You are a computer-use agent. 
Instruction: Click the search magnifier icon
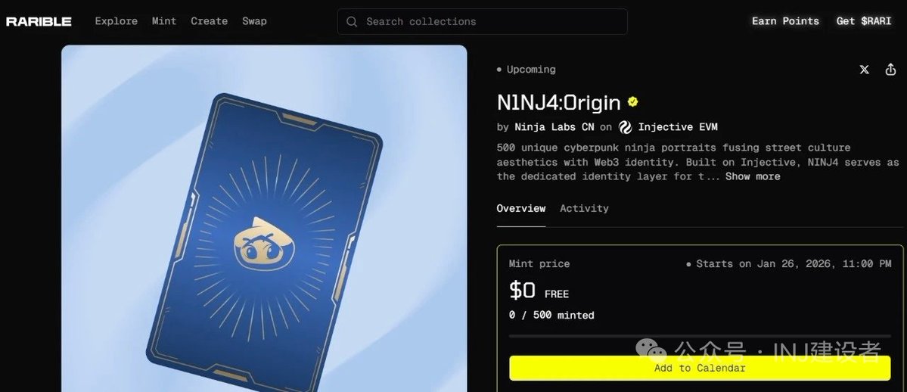coord(352,21)
